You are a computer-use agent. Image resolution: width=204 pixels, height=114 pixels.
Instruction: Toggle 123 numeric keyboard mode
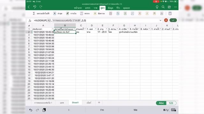[171, 103]
